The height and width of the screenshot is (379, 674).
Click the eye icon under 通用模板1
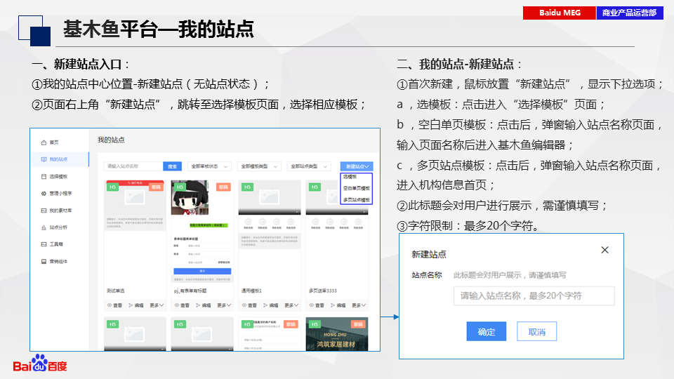[244, 305]
